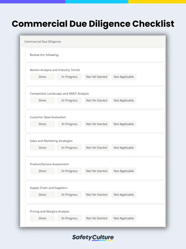Mark Market Analysis and Industry Trends as Done
The height and width of the screenshot is (249, 186).
42,77
